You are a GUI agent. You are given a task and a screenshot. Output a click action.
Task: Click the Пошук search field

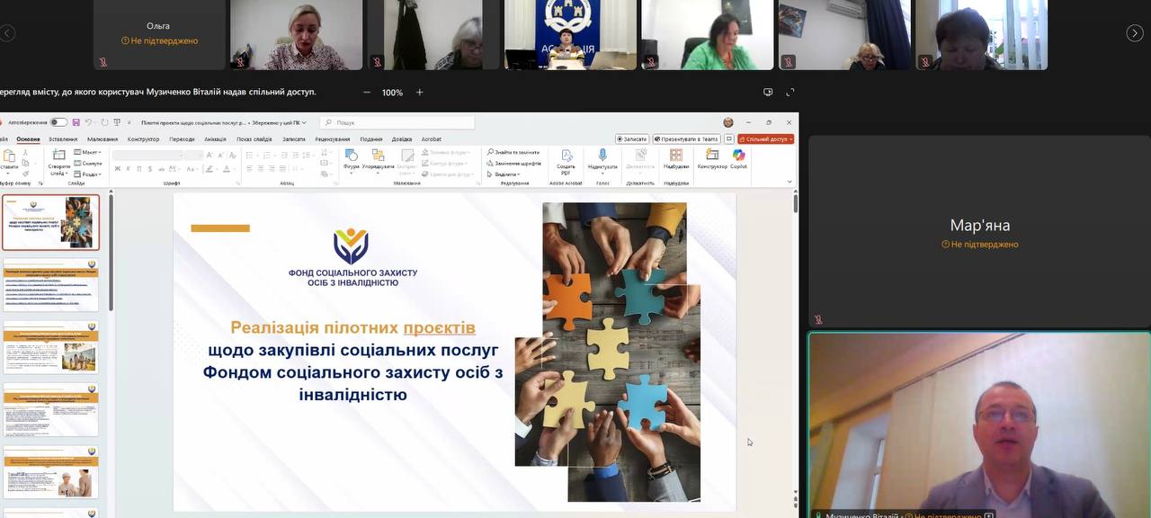[397, 122]
